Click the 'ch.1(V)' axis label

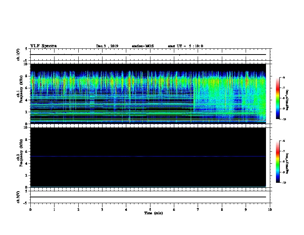tap(18, 55)
